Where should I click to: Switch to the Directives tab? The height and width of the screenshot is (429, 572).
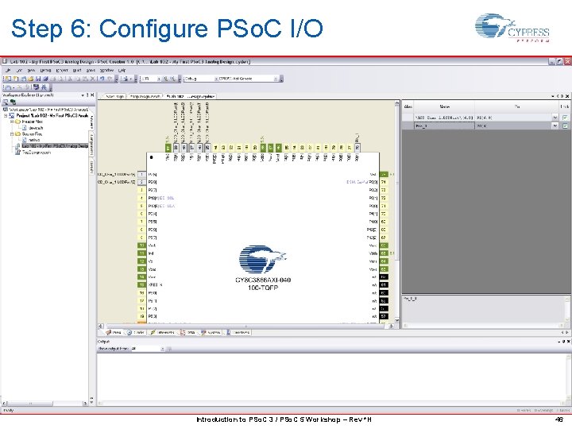[x=238, y=333]
